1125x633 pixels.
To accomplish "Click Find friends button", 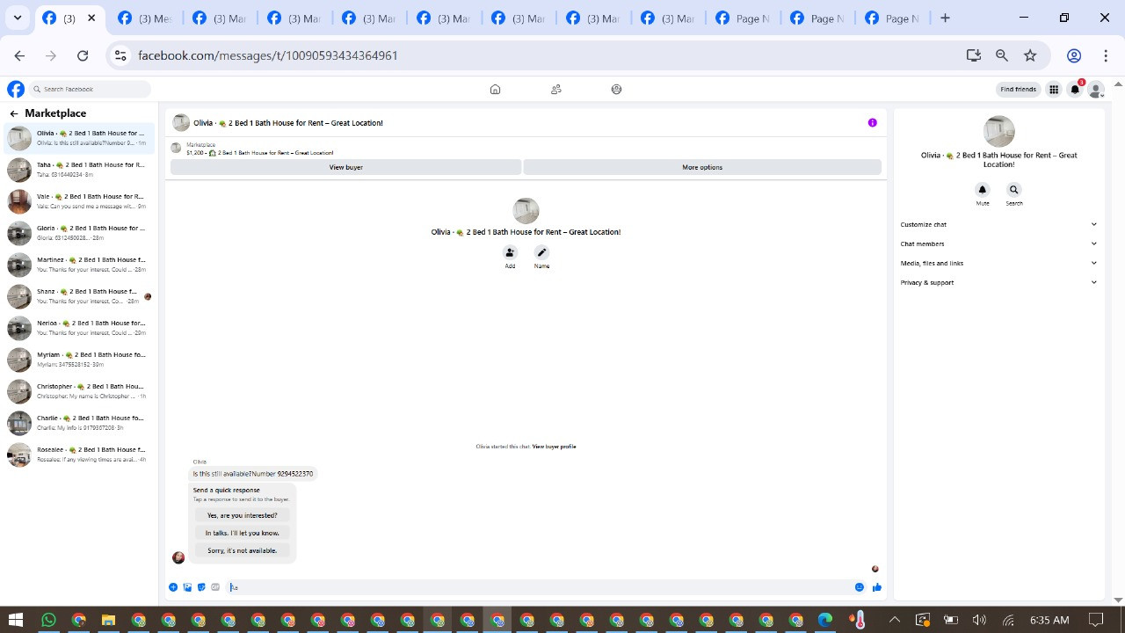I will coord(1018,89).
